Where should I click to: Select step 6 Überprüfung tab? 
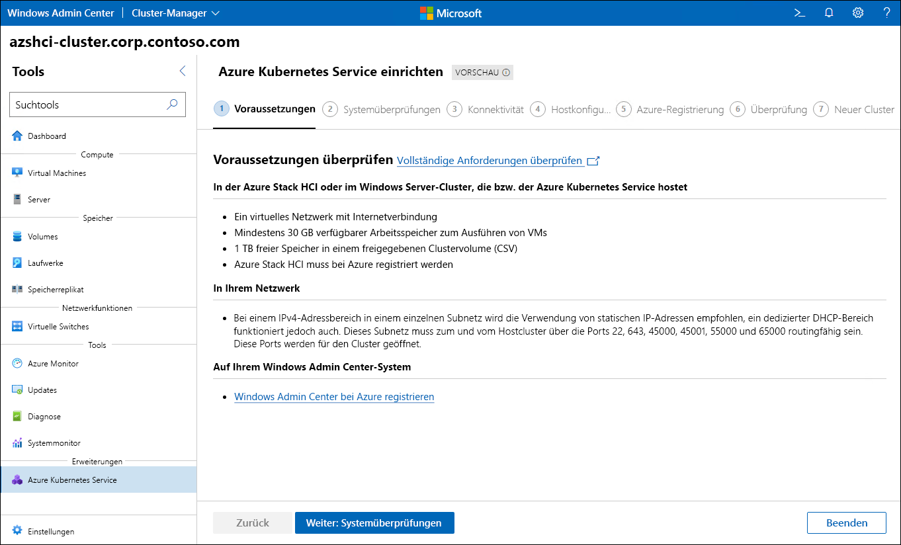(769, 110)
